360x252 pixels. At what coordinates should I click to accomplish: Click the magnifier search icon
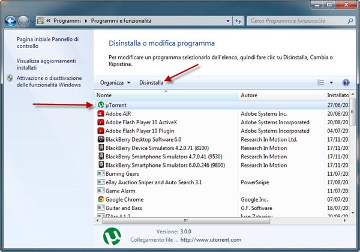350,21
